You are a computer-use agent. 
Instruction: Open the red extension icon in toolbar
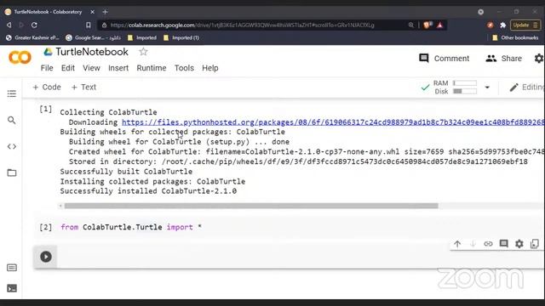(490, 25)
